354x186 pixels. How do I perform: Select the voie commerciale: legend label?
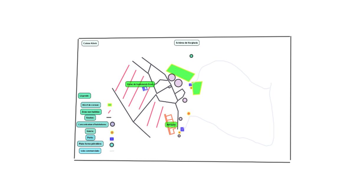[90, 151]
